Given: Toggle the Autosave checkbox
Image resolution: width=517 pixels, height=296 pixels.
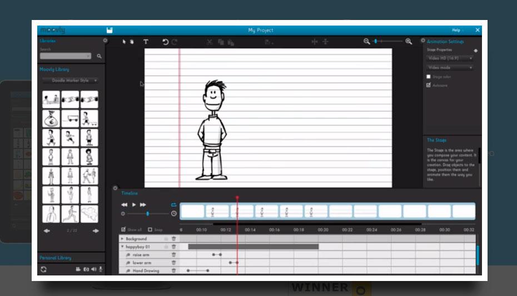Looking at the screenshot, I should (x=429, y=86).
